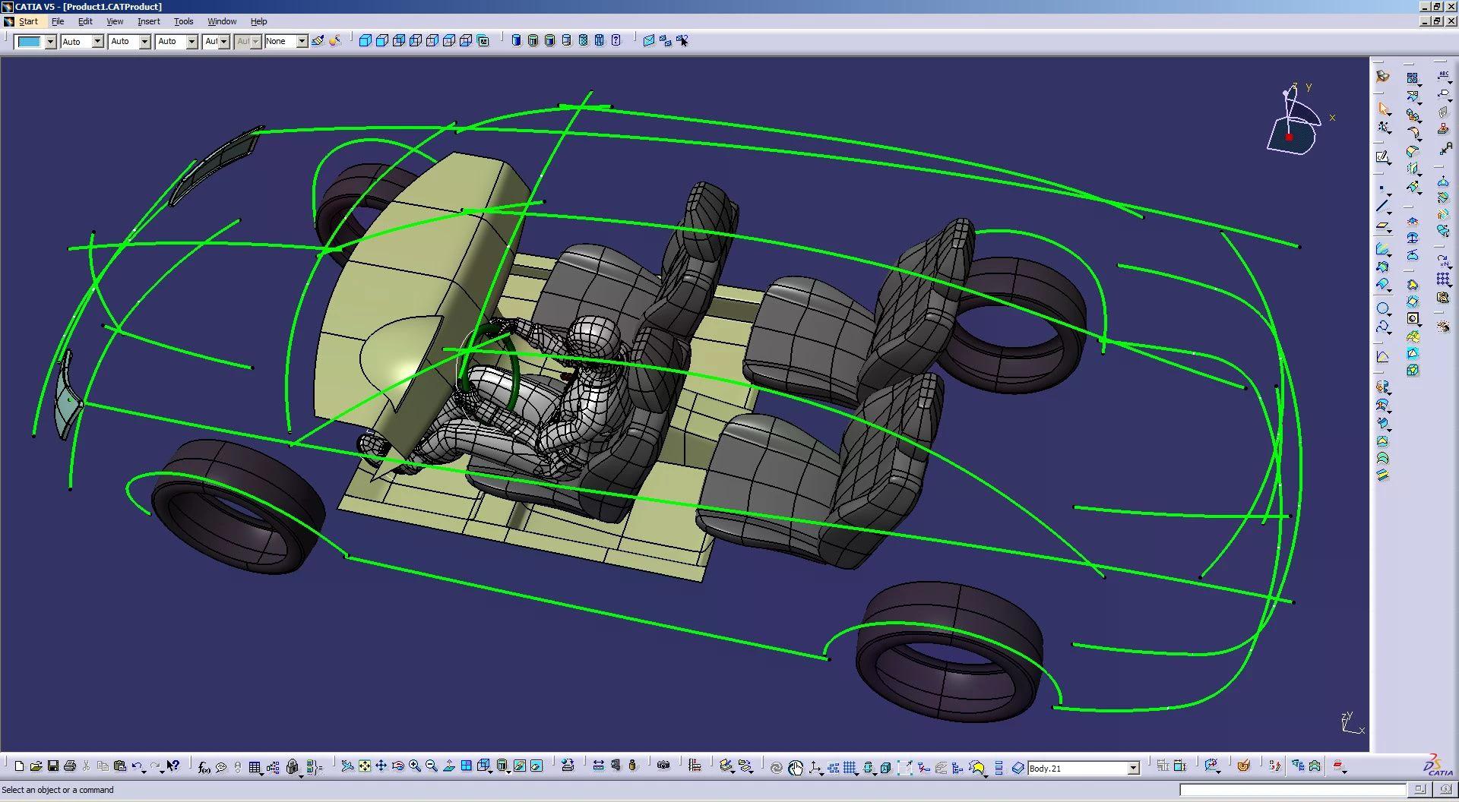Click the Painter brush icon in graphic properties

(x=318, y=41)
